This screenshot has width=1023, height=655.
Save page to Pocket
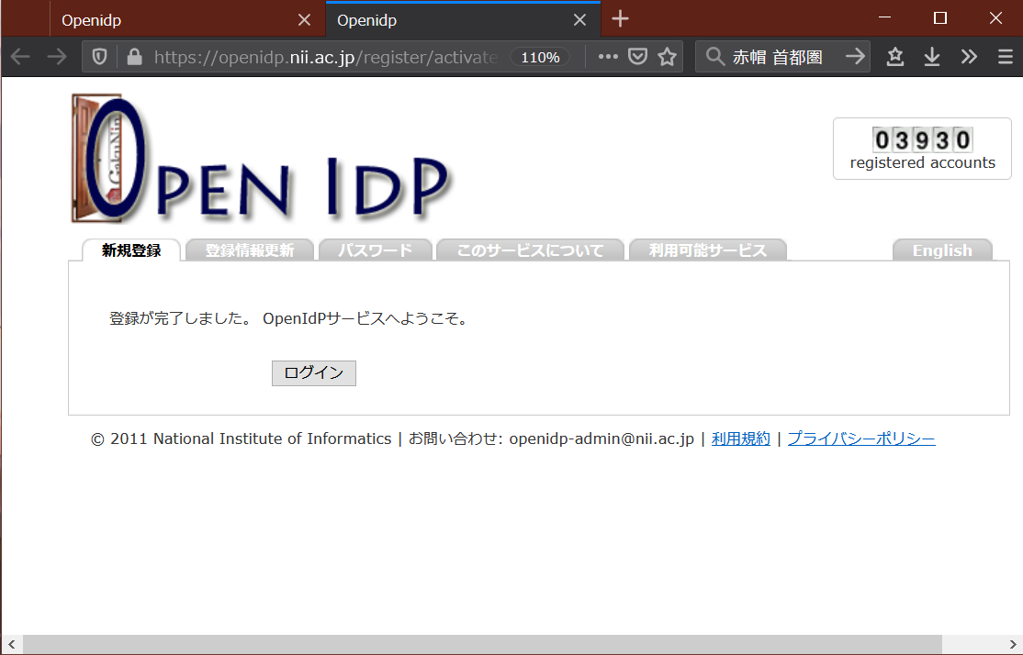[x=637, y=58]
